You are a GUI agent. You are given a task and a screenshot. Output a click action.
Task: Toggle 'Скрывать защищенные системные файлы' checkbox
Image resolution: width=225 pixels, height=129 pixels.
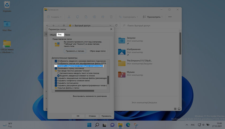click(x=56, y=78)
